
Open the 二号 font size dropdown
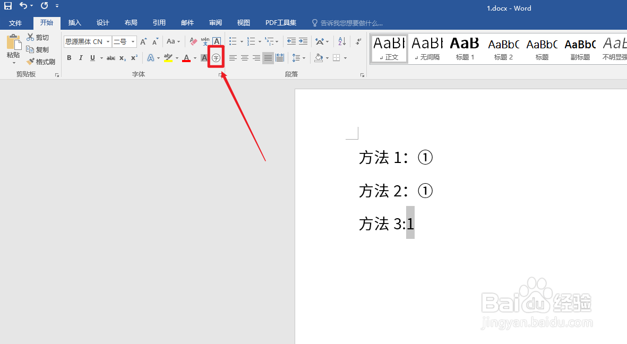[x=133, y=41]
